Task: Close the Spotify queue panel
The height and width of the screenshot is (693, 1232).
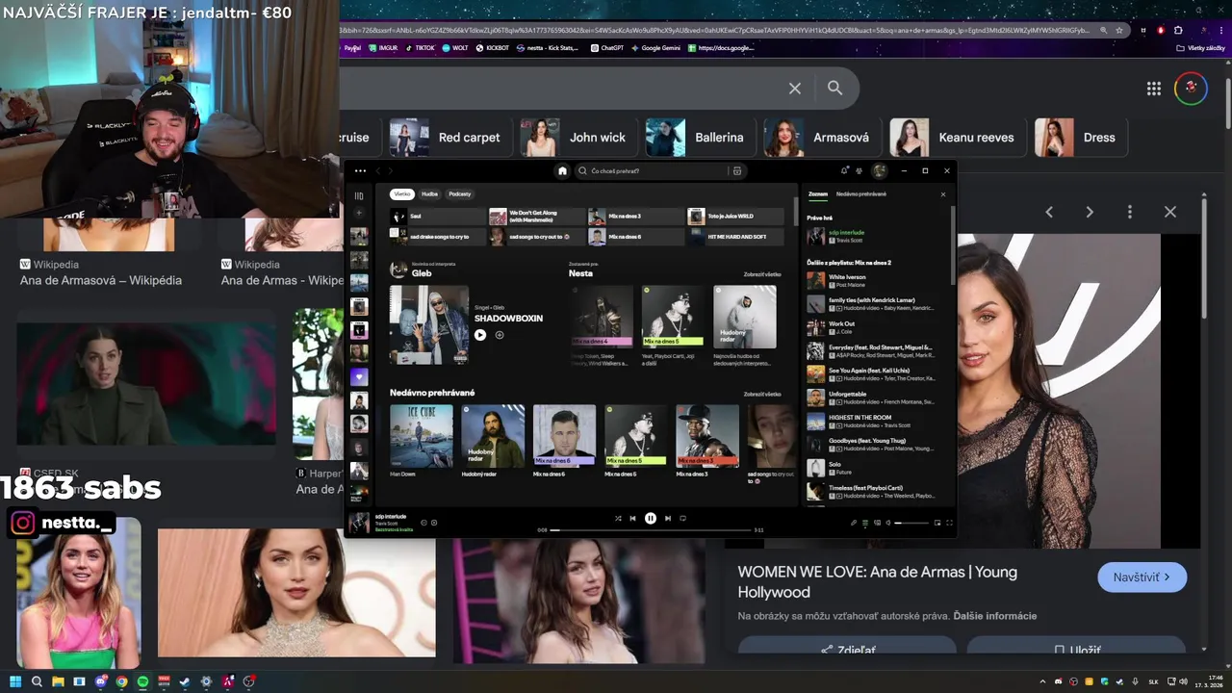Action: [943, 194]
